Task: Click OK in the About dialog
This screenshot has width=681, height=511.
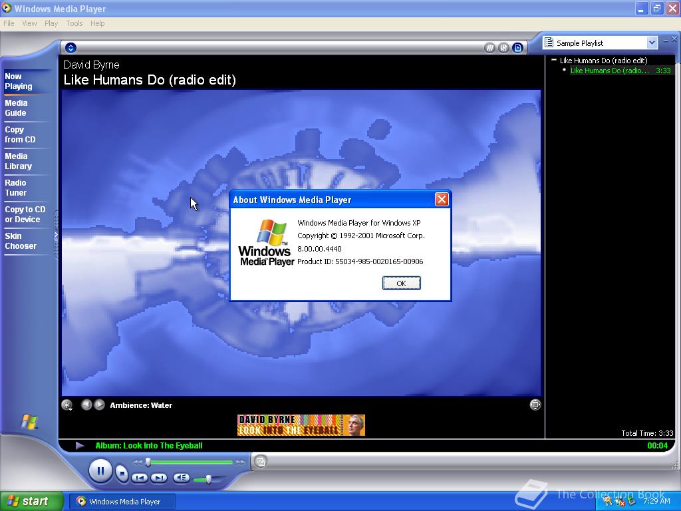Action: (x=401, y=283)
